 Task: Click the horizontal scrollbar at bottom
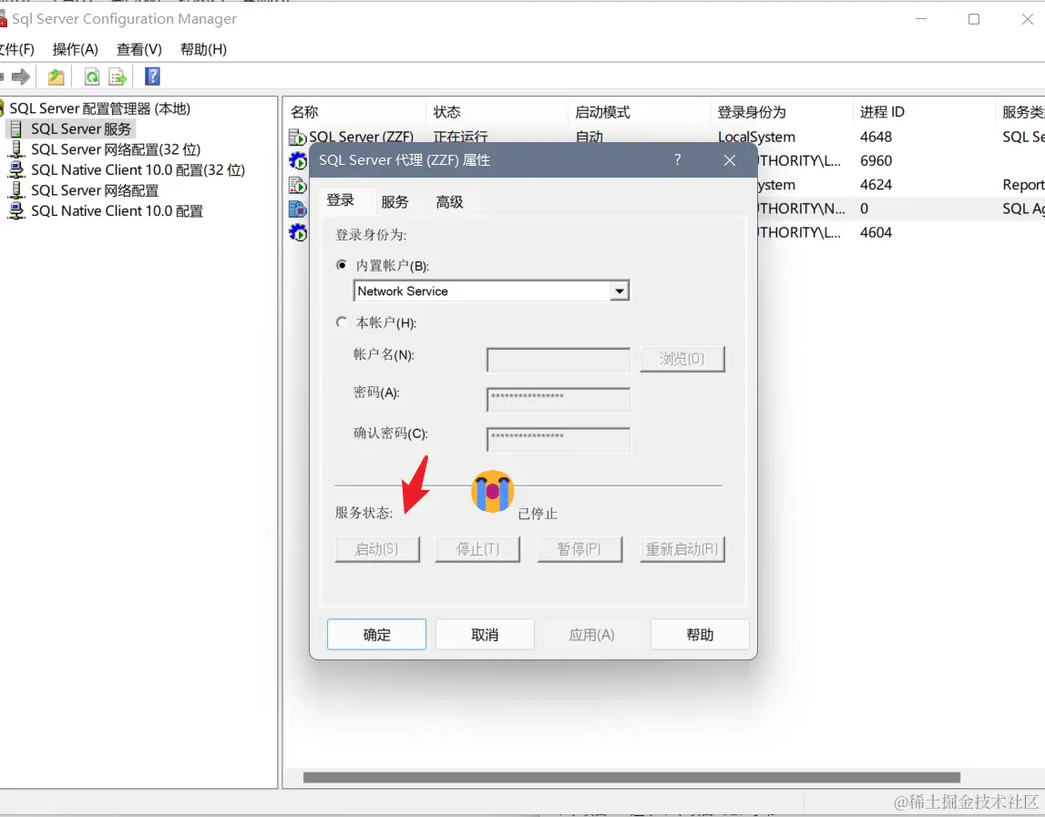coord(631,778)
